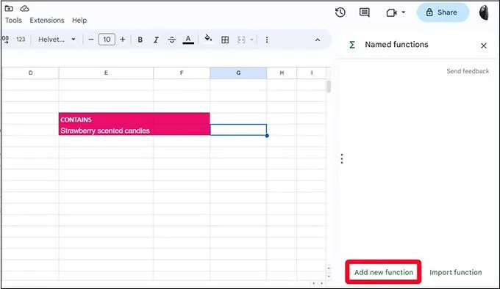The height and width of the screenshot is (289, 500).
Task: Check the cloud save status icon
Action: click(x=24, y=8)
